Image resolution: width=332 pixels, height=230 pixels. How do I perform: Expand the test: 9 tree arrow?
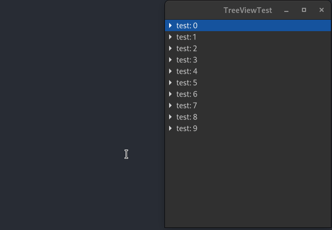click(x=171, y=128)
